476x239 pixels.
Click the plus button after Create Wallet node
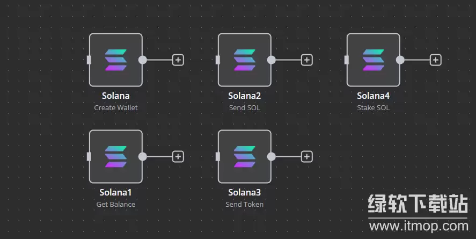coord(178,60)
